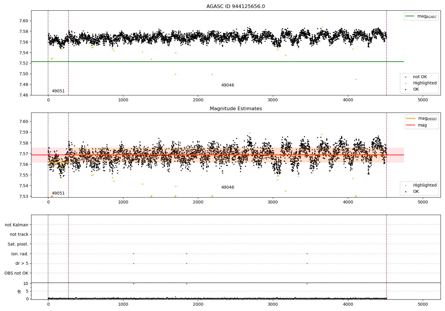445x311 pixels.
Task: Click the 'Ion. rad.' axis label
Action: [20, 254]
